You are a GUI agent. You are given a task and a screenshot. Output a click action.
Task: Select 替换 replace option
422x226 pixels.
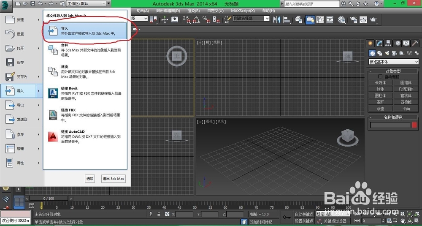85,72
